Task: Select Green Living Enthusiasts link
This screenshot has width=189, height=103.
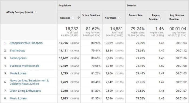Action: [x=25, y=91]
